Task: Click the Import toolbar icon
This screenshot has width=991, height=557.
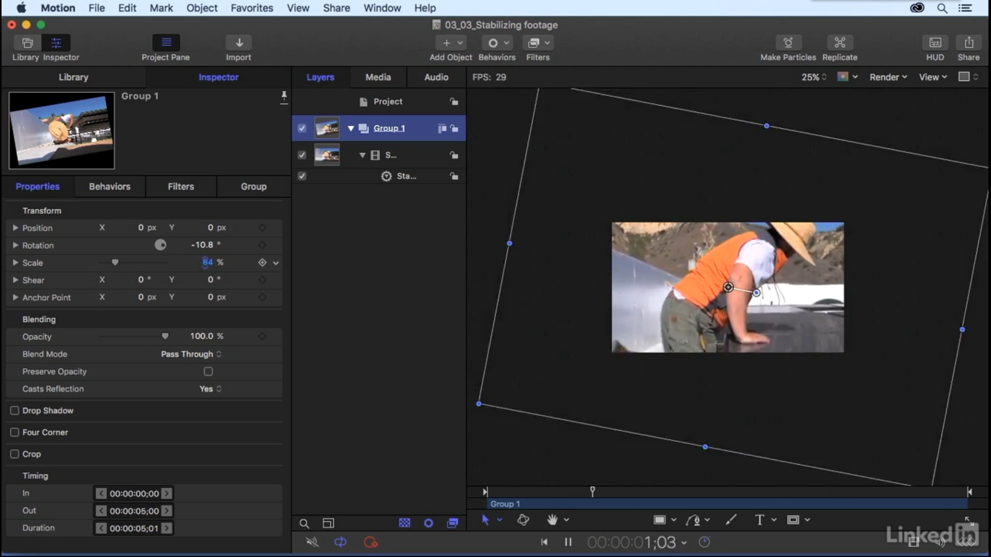Action: [x=239, y=42]
